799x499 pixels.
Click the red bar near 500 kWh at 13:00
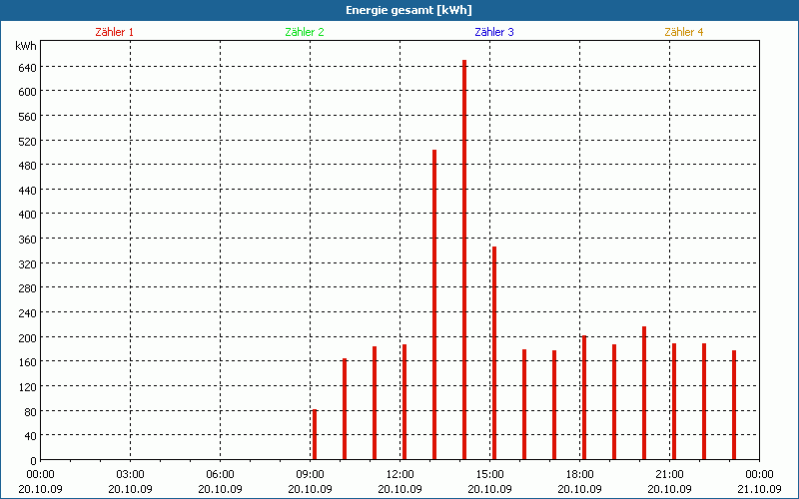click(434, 304)
